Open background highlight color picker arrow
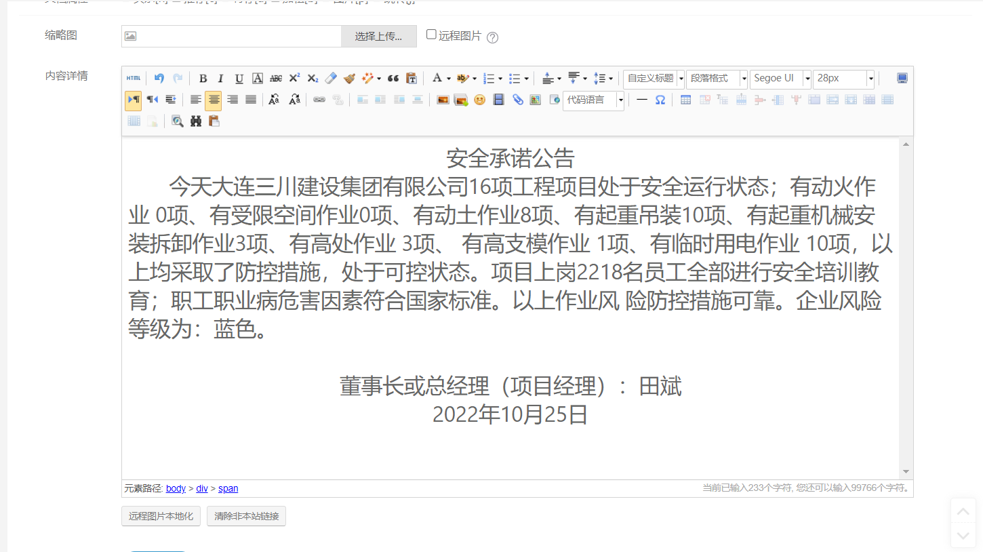This screenshot has height=552, width=983. point(475,79)
